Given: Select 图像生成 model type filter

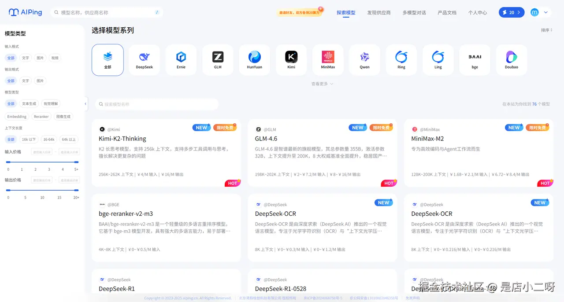Looking at the screenshot, I should pyautogui.click(x=63, y=117).
